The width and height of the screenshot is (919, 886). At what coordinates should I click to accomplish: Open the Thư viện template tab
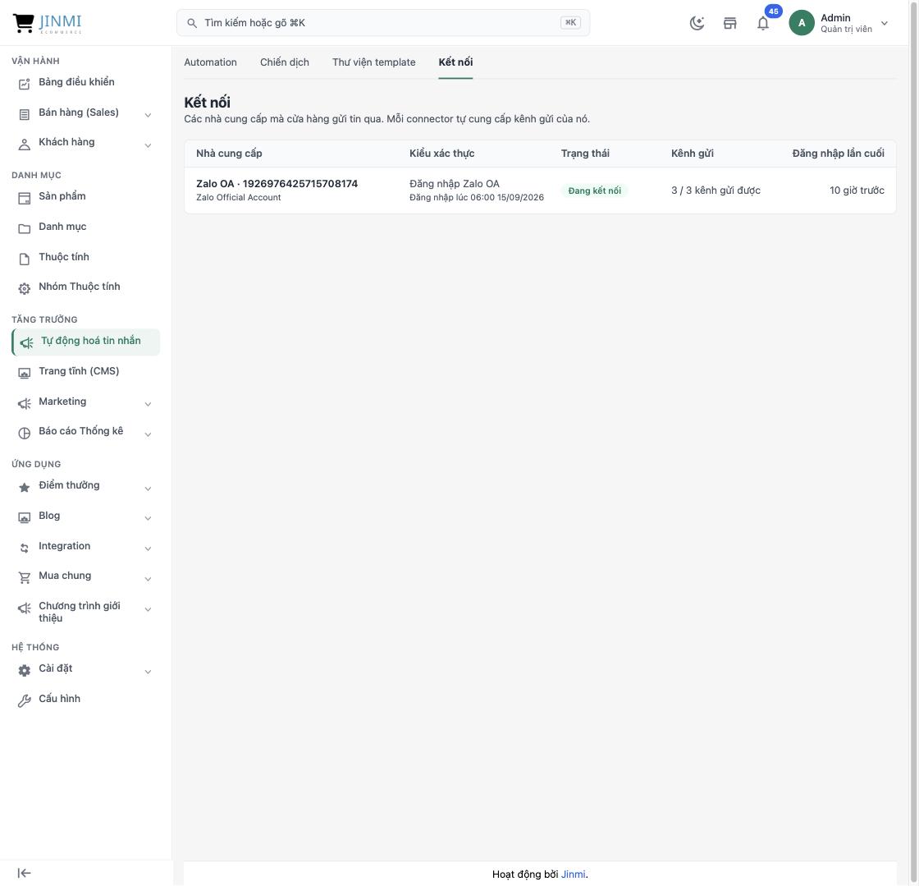pos(373,62)
